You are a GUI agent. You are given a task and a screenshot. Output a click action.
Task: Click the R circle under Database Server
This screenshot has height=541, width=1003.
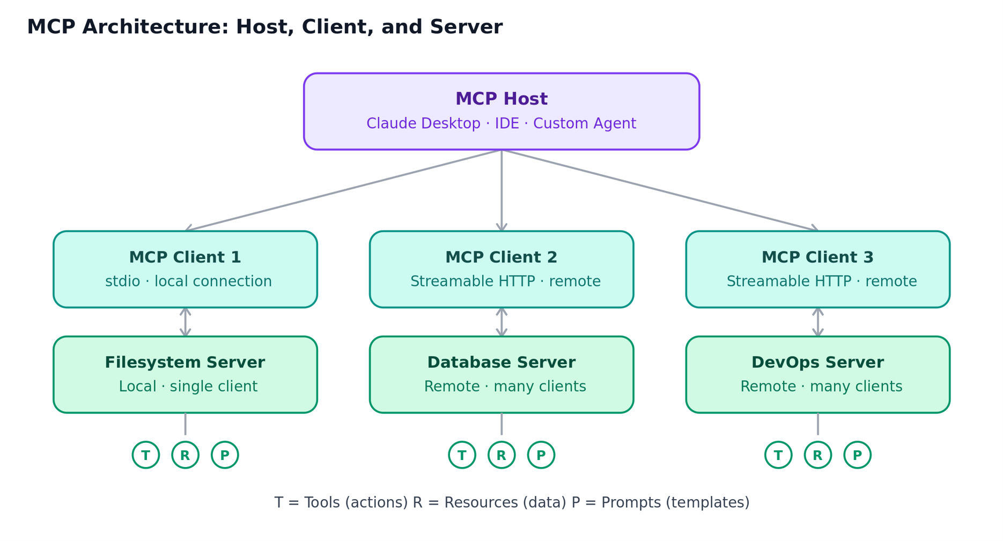coord(501,455)
